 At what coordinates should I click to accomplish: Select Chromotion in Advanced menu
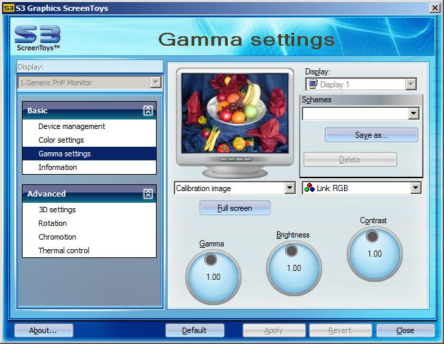pos(57,237)
